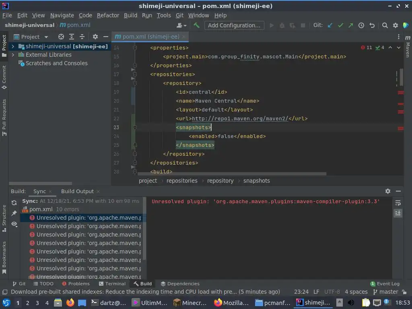Change LF line separator in status bar
This screenshot has height=309, width=412.
[316, 292]
